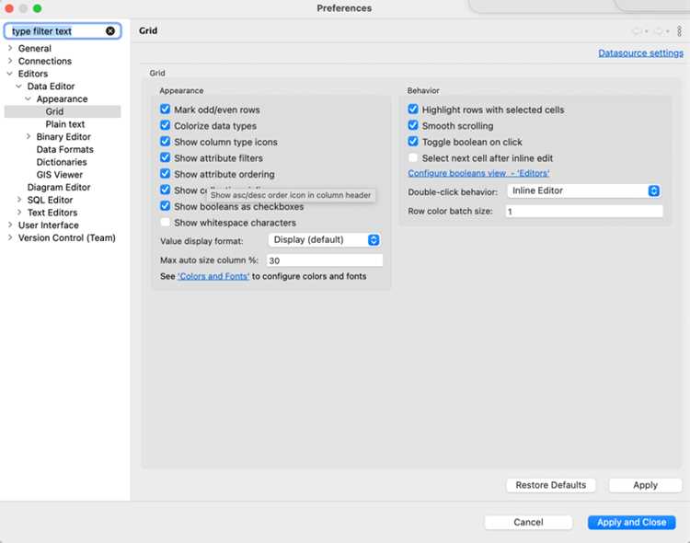
Task: Enable Select next cell after inline edit
Action: pos(413,157)
